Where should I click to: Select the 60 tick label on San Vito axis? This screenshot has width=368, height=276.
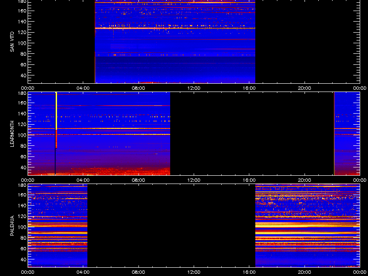pos(24,65)
